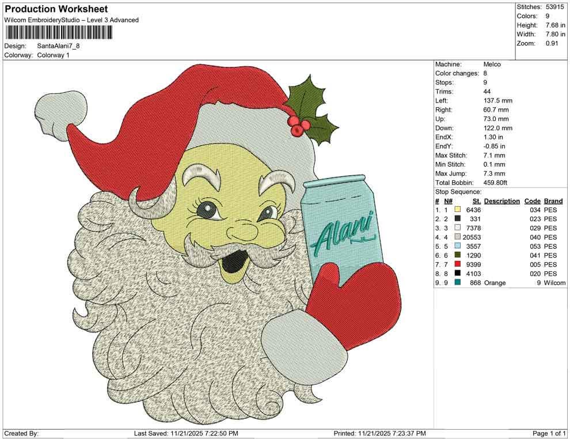Viewport: 570px width, 439px height.
Task: Click the Colorway 1 label
Action: (55, 54)
